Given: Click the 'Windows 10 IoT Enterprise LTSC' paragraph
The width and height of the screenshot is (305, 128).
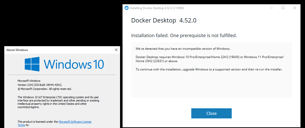Looking at the screenshot, I should point(58,102).
